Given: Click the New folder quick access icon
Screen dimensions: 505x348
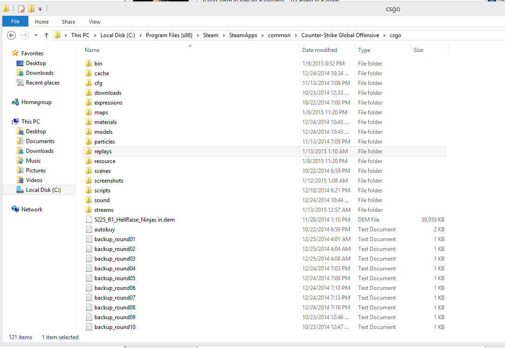Looking at the screenshot, I should [x=31, y=9].
